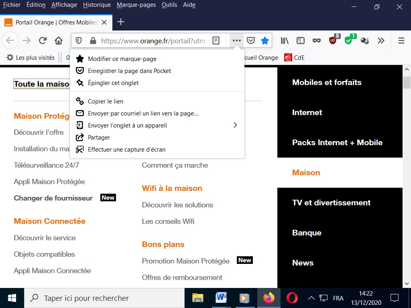Open the News navigation item
Image resolution: width=411 pixels, height=308 pixels.
[x=303, y=263]
